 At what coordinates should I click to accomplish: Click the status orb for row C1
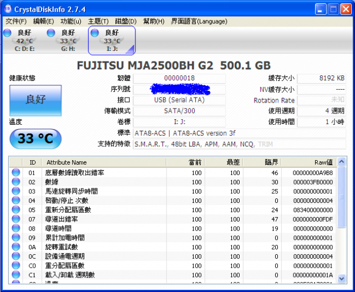point(16,274)
